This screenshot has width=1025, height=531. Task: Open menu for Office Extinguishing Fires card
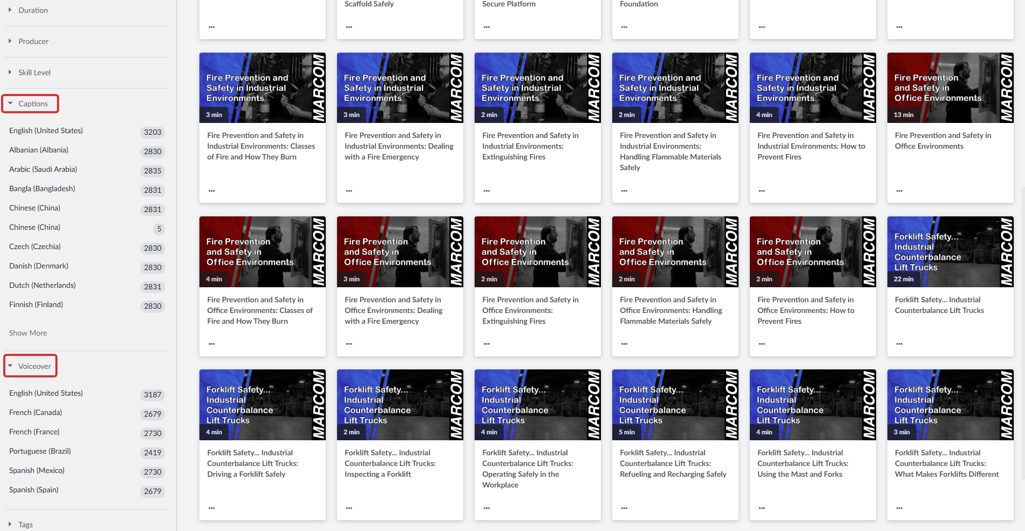487,344
